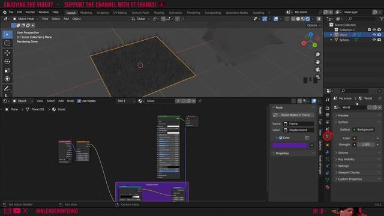Select the Select Box tool in viewport toolbar
The image size is (384, 216).
pos(7,35)
